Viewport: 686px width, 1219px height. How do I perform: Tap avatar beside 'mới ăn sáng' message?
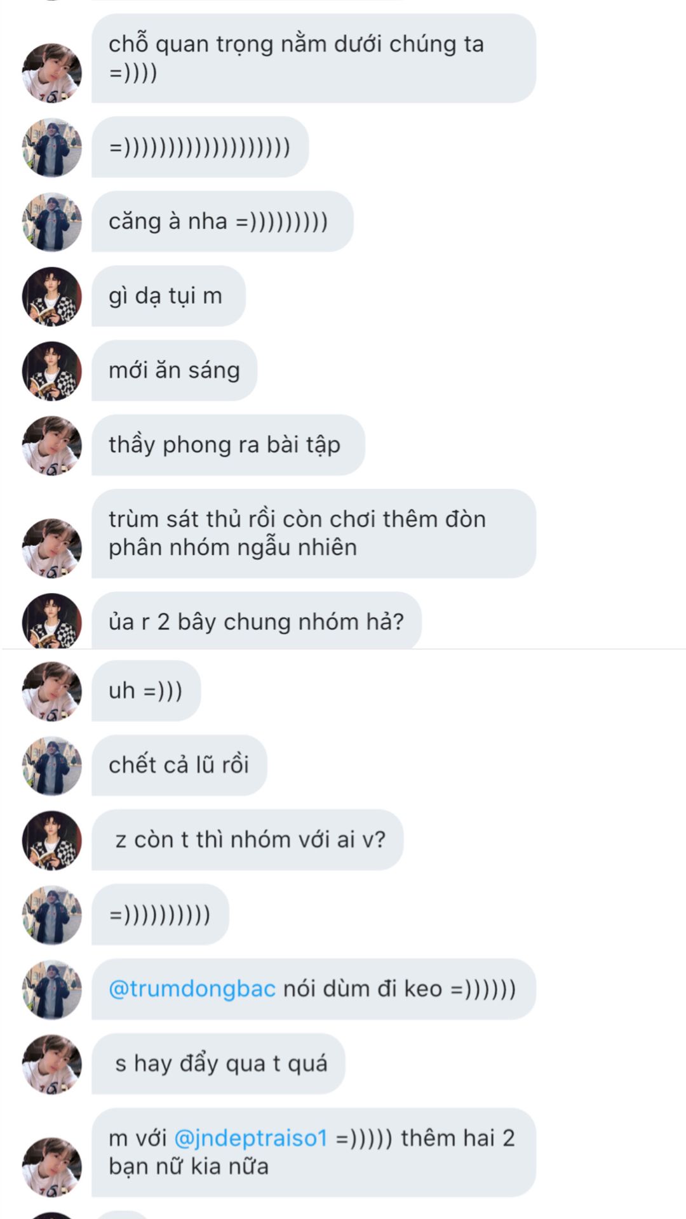point(52,371)
